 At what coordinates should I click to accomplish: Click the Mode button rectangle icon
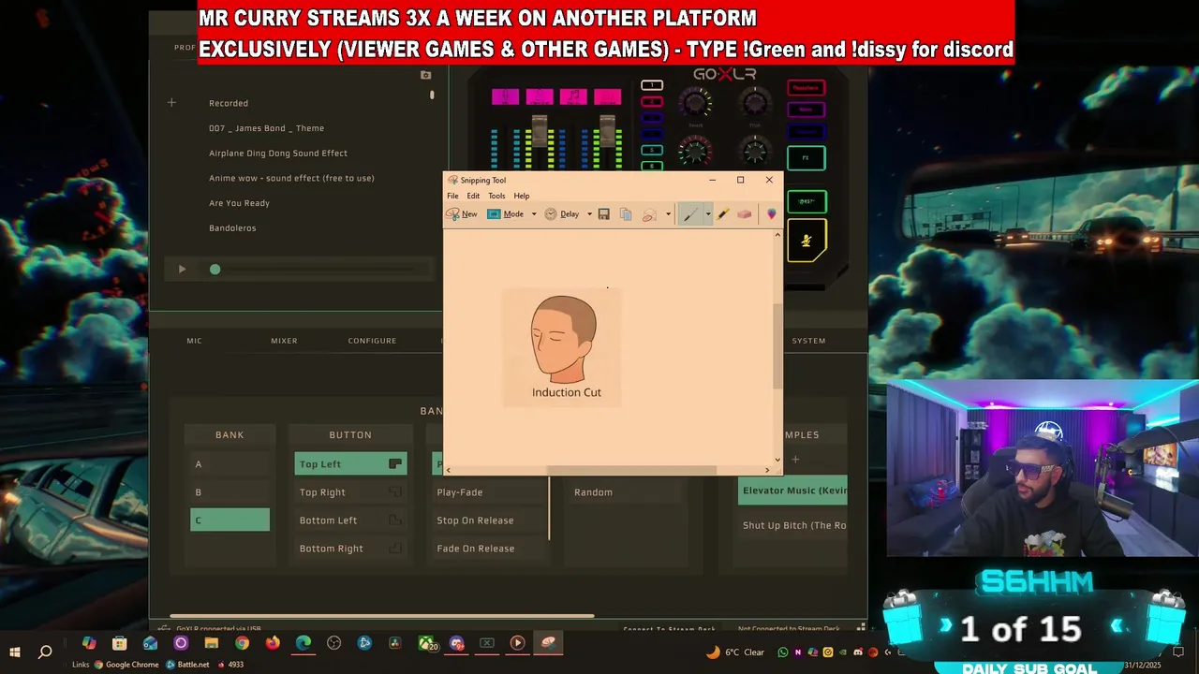point(494,214)
